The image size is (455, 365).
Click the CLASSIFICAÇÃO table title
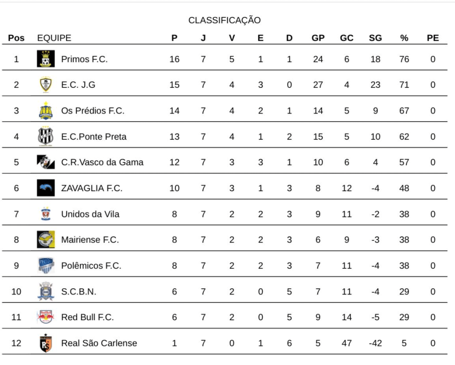224,20
